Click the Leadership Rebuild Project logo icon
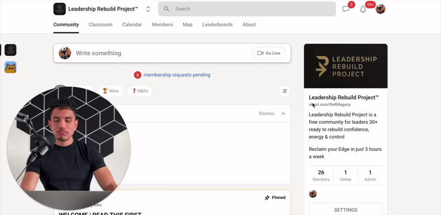This screenshot has width=441, height=215. pyautogui.click(x=59, y=9)
